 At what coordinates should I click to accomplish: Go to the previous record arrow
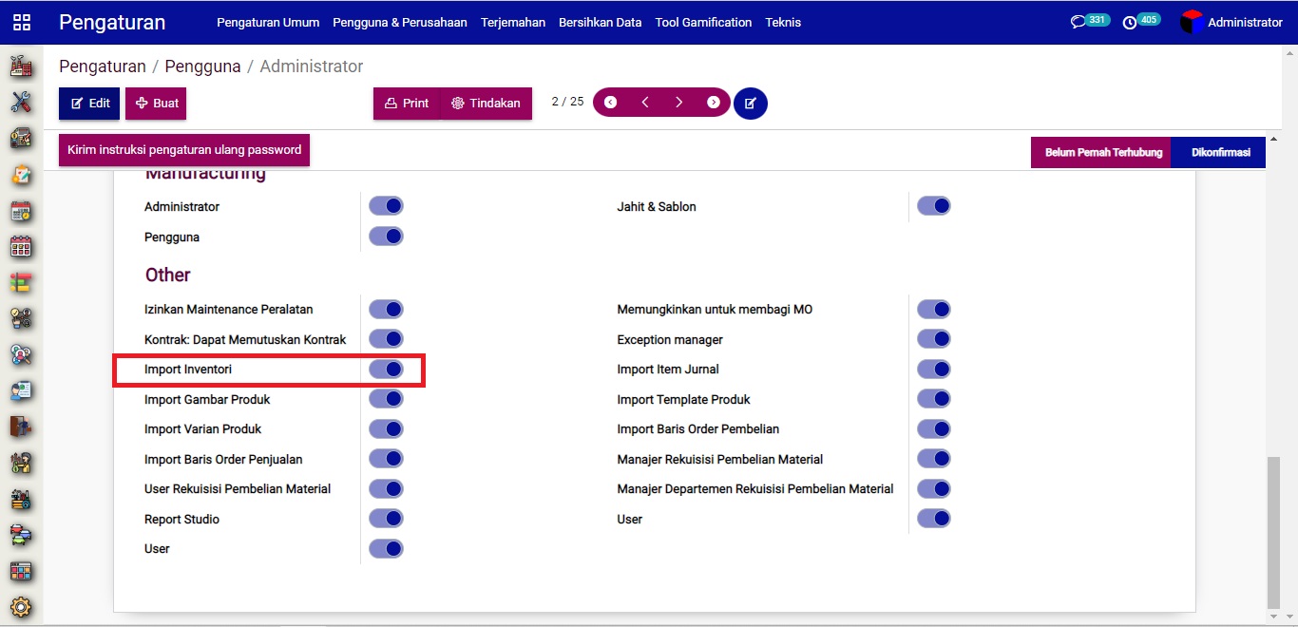[645, 103]
